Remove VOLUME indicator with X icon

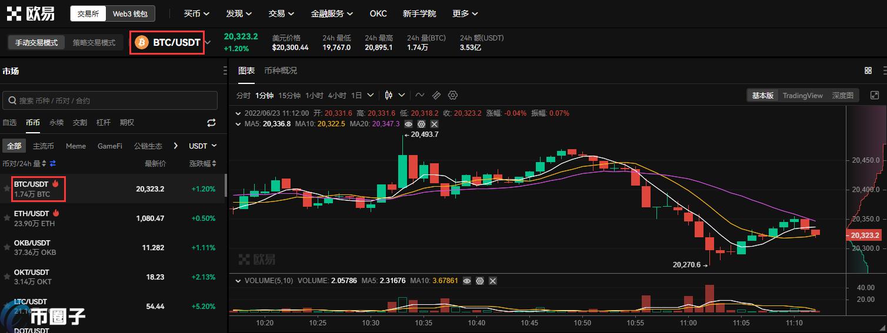[x=493, y=281]
